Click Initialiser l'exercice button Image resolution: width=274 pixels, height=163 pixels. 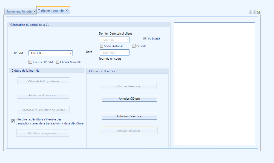coord(129,116)
